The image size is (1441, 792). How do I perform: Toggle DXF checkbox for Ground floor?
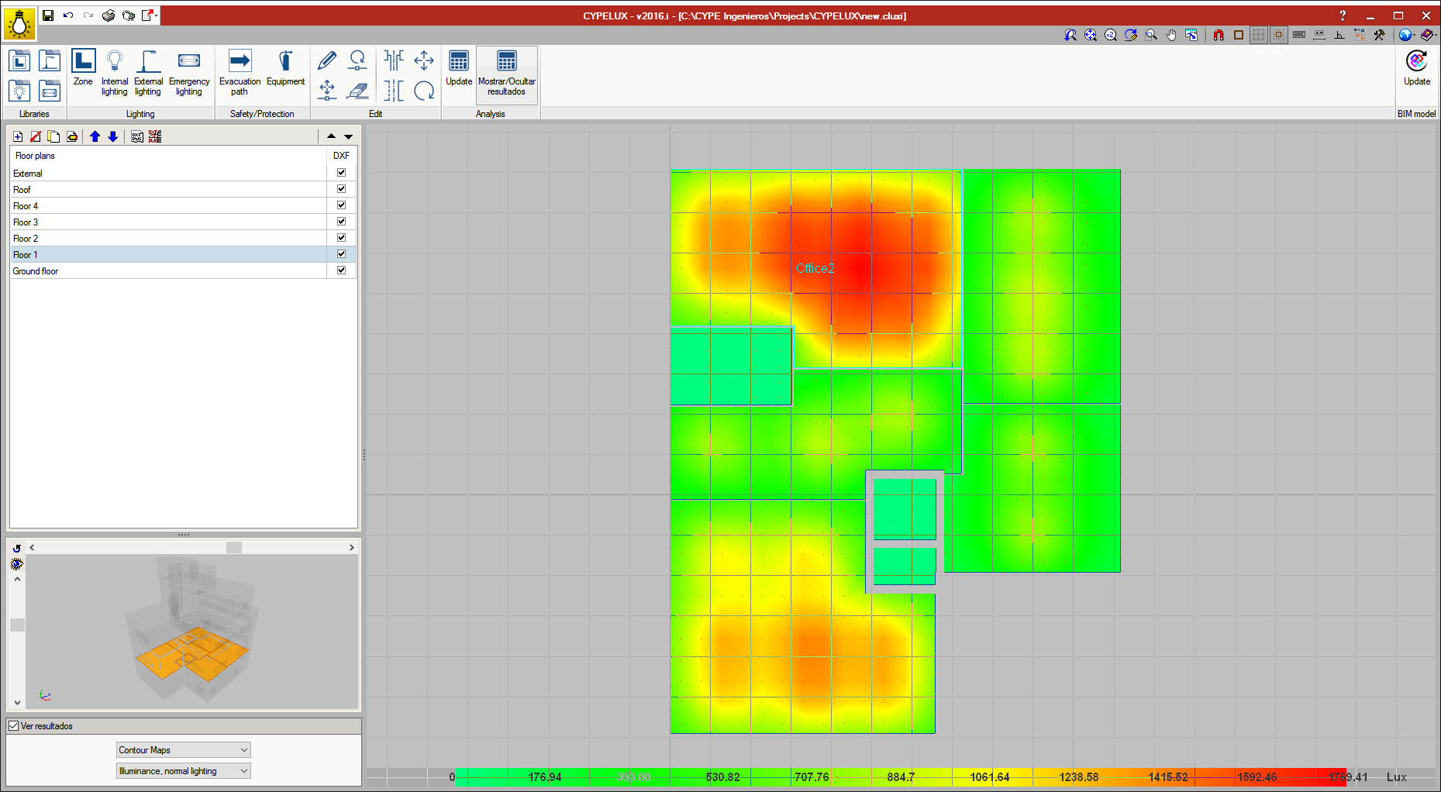pos(341,270)
